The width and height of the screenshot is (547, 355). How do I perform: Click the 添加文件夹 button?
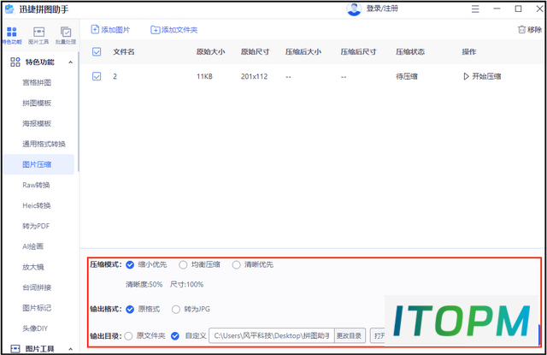coord(174,30)
